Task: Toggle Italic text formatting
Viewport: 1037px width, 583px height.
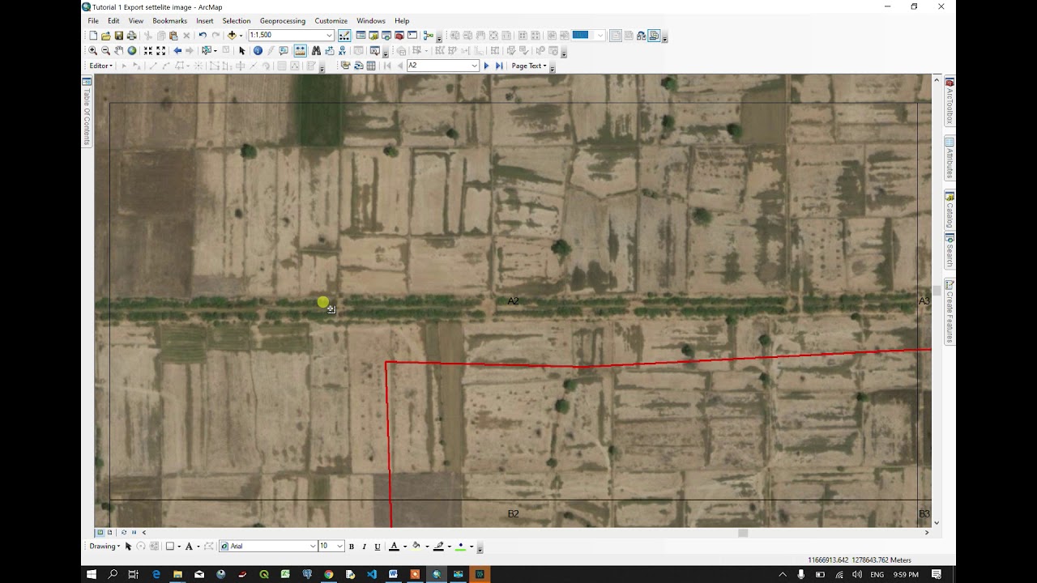Action: click(x=364, y=547)
